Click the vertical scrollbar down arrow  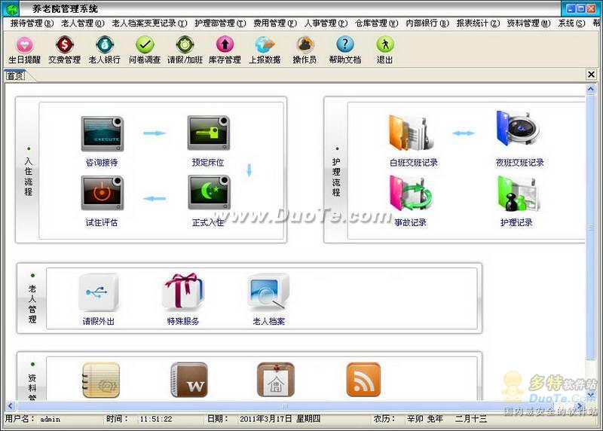[x=591, y=396]
